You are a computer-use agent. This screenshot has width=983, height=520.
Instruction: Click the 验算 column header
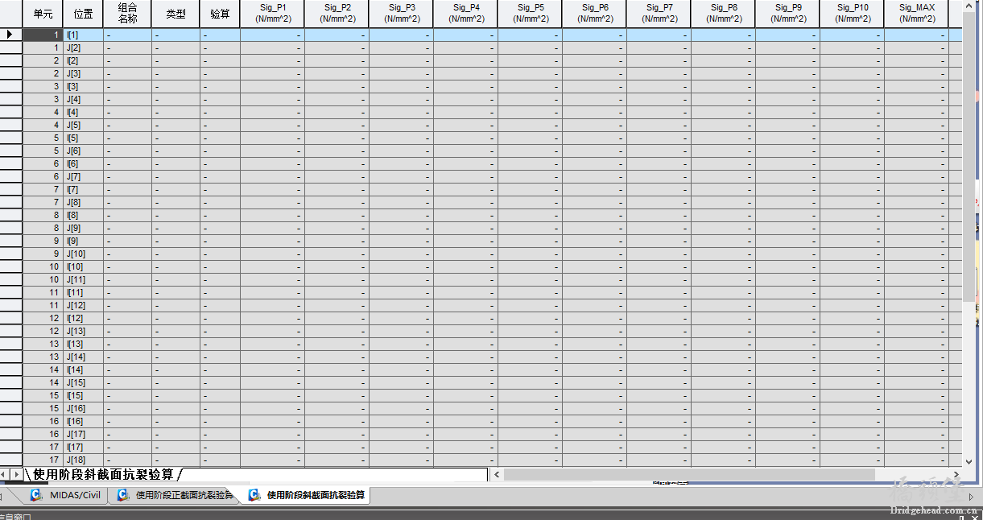tap(220, 14)
